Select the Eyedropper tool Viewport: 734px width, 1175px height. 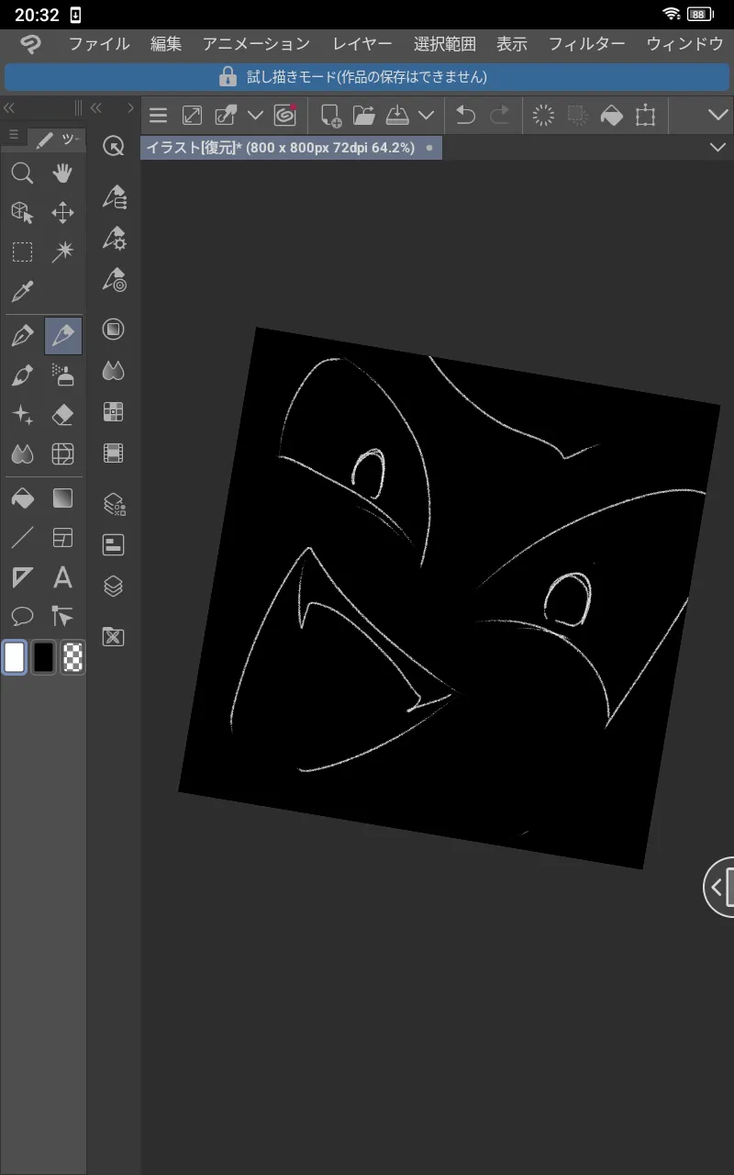tap(22, 292)
